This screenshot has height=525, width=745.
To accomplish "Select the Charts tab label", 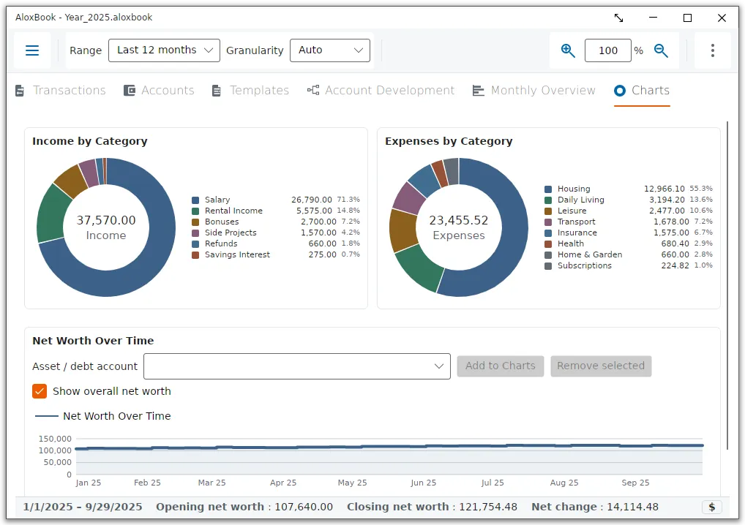I will tap(651, 90).
